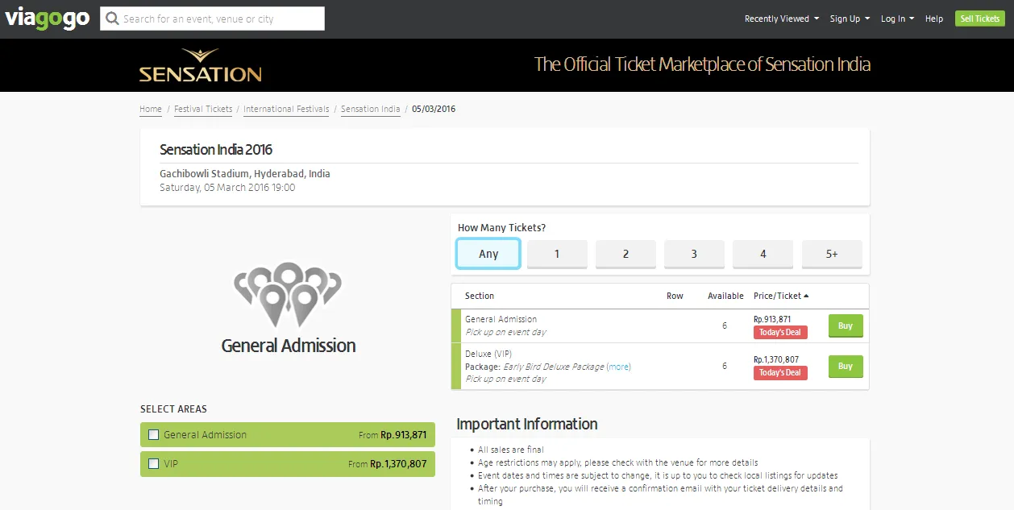Click the search magnifier icon
This screenshot has height=510, width=1014.
click(112, 19)
